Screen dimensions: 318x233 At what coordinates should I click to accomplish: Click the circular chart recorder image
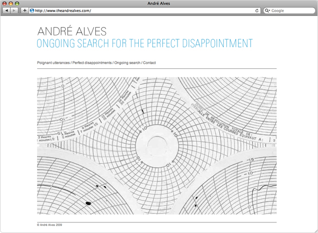tap(157, 146)
